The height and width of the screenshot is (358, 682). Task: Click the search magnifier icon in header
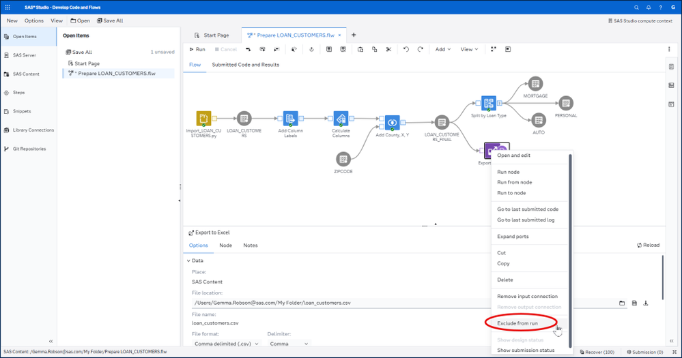tap(636, 8)
